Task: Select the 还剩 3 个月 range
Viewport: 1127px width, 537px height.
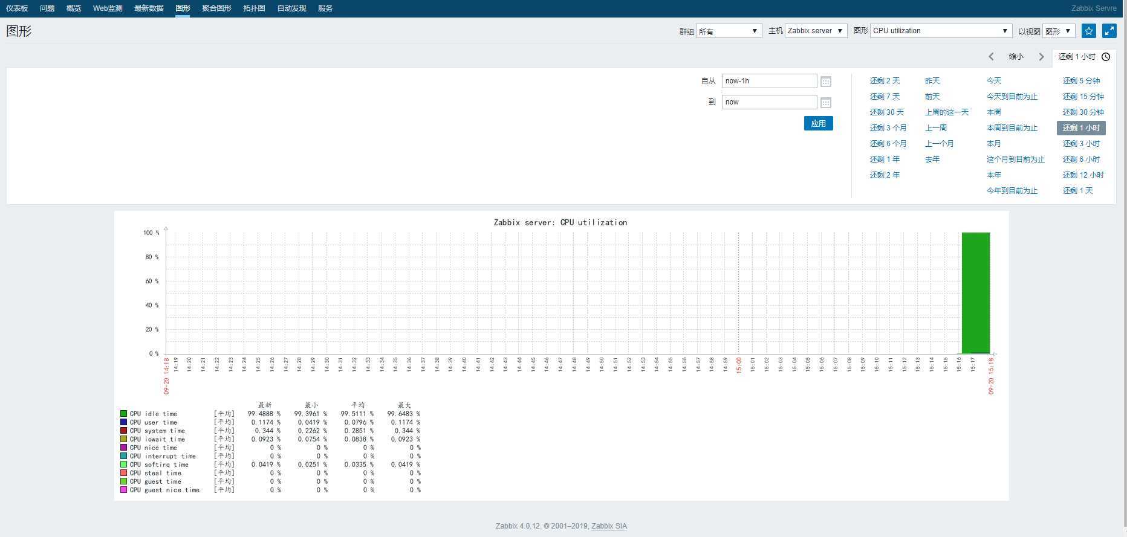Action: pyautogui.click(x=888, y=128)
